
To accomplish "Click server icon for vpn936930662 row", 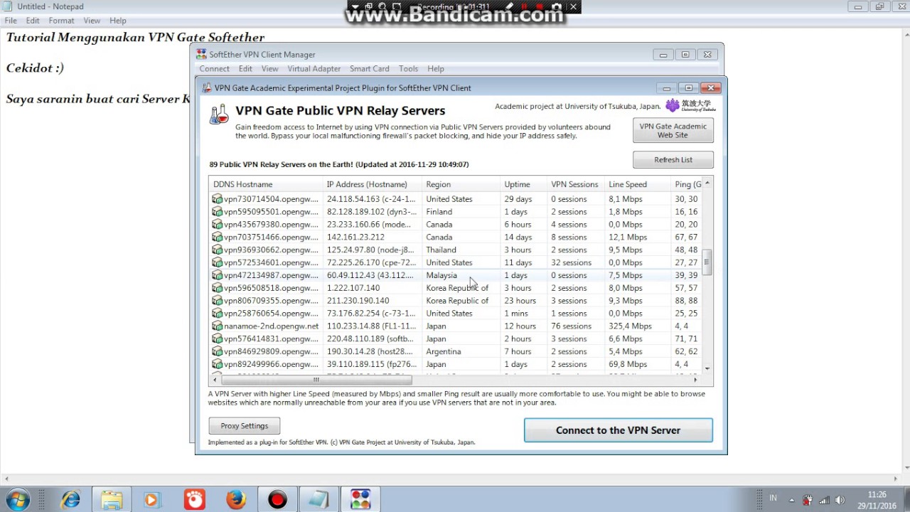I will pyautogui.click(x=218, y=250).
